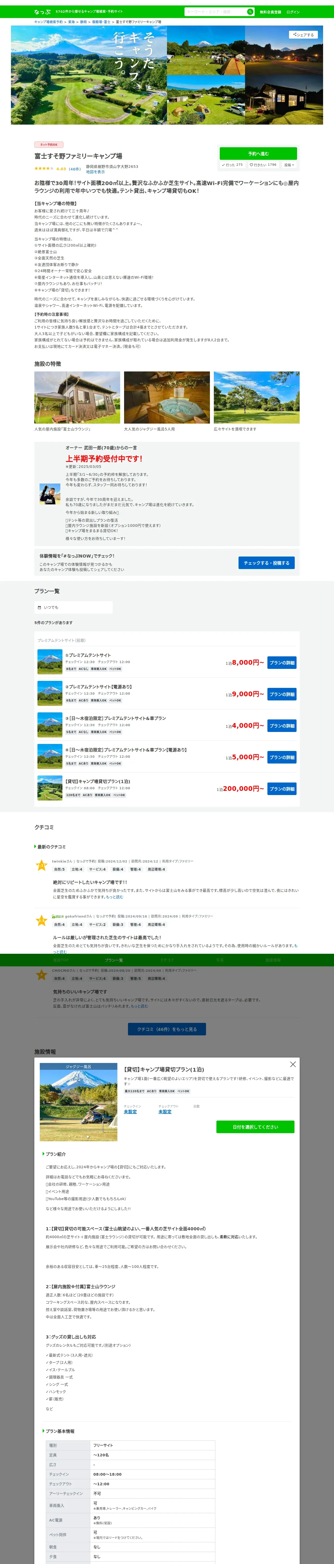Go to キャンプ場検索予約 breadcrumb
334x1564 pixels.
(48, 22)
